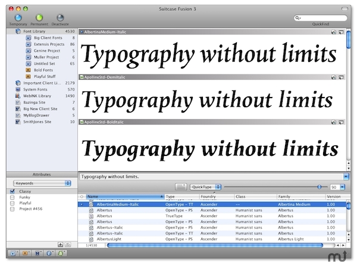Enable the Funky keyword checkbox
This screenshot has width=357, height=272.
tap(12, 197)
